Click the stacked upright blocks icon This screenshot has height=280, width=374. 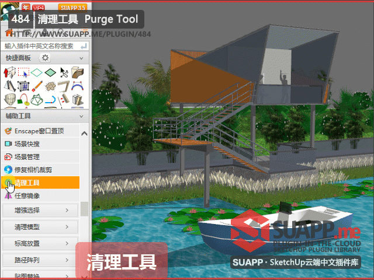(x=77, y=100)
